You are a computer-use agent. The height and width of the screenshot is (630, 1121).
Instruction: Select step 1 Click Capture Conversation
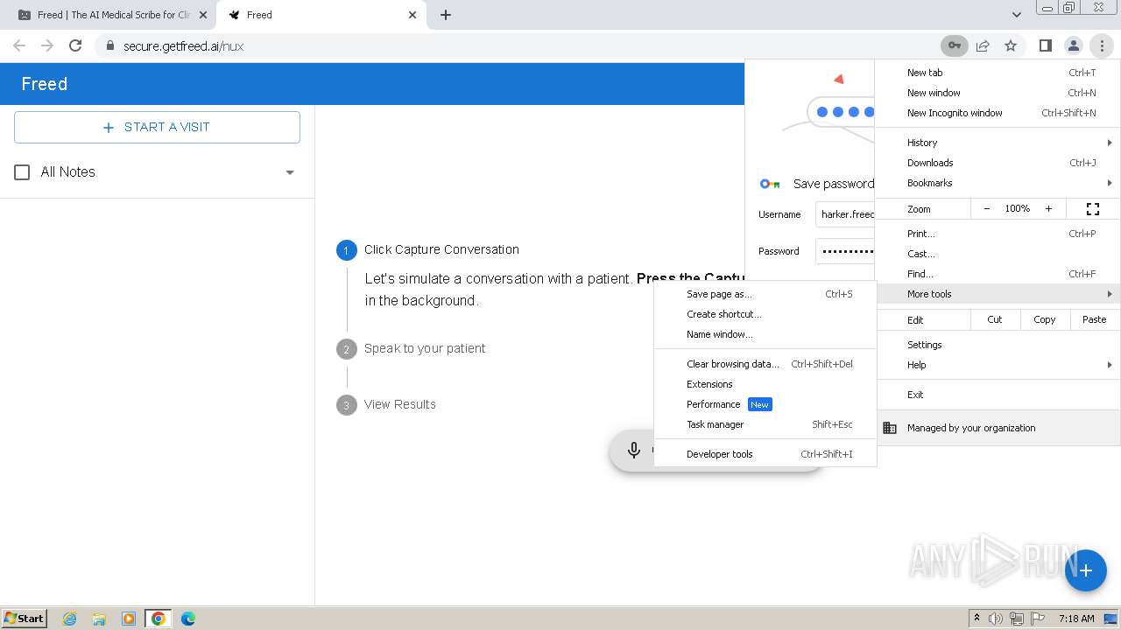[x=427, y=250]
